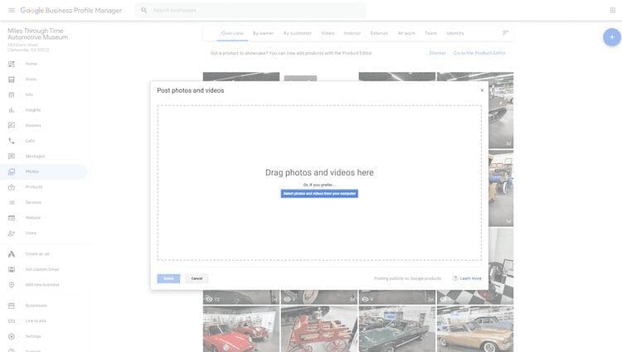
Task: Click the Drag photos and videos here dropzone
Action: tap(319, 182)
